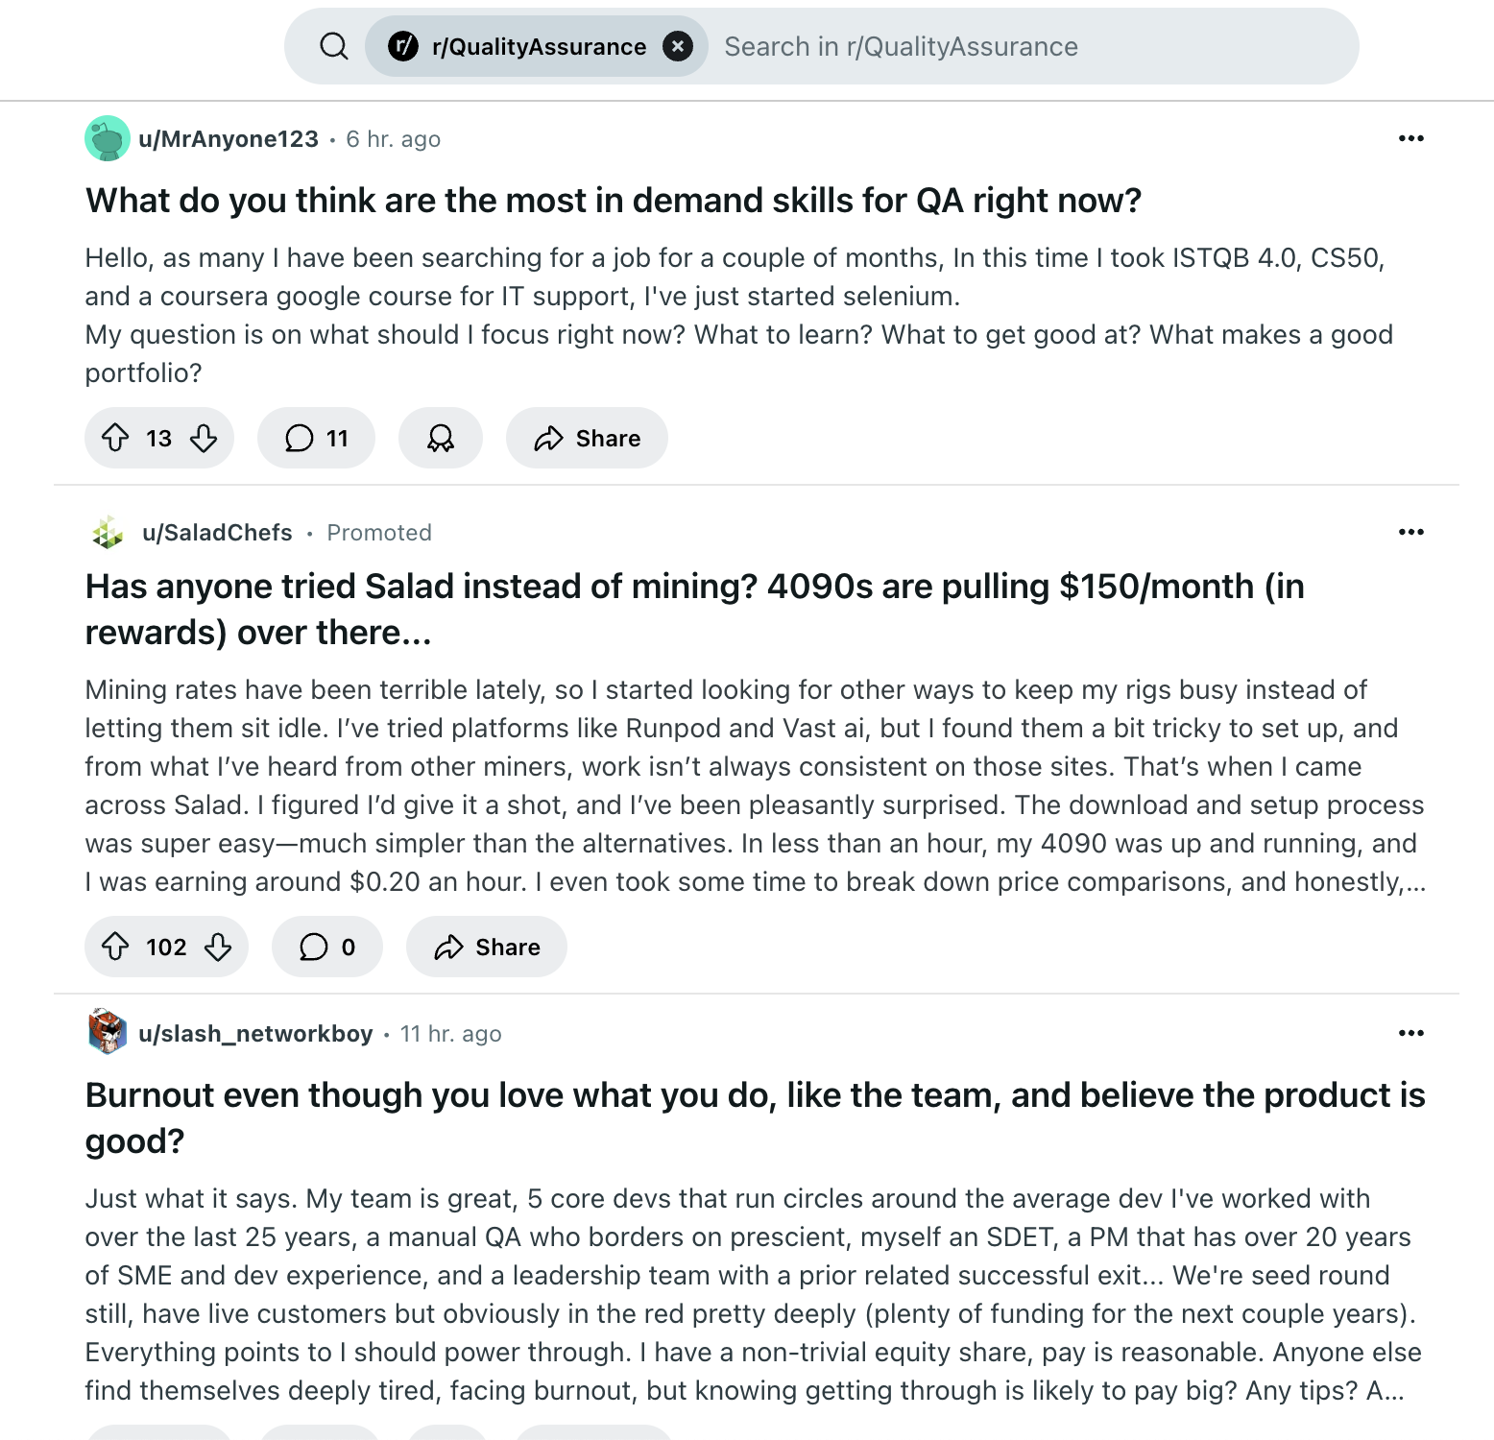Share the QA skills post
Viewport: 1494px width, 1440px height.
coord(587,439)
